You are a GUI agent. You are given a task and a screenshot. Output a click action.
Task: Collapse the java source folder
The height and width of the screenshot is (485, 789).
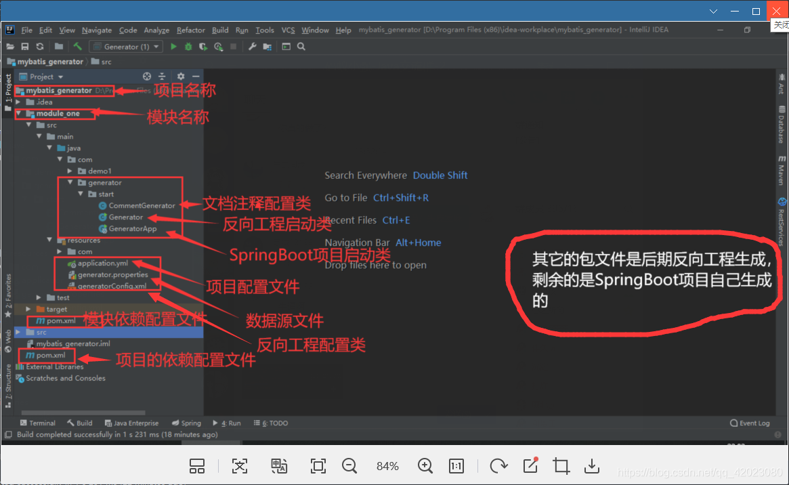click(49, 148)
